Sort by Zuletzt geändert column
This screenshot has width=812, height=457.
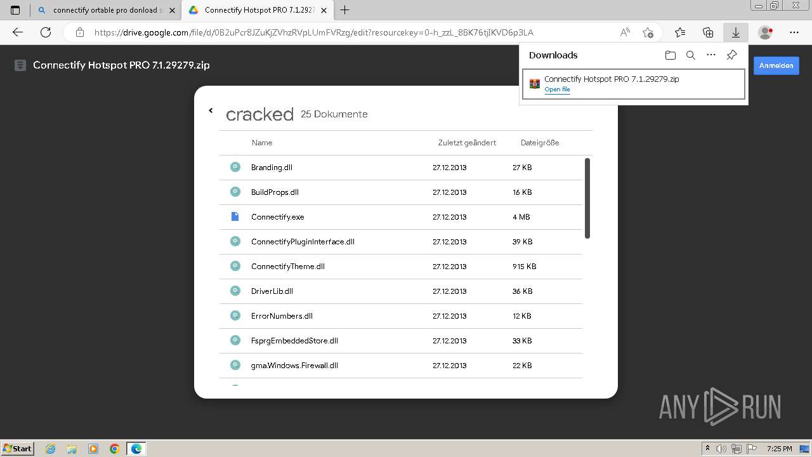[467, 143]
